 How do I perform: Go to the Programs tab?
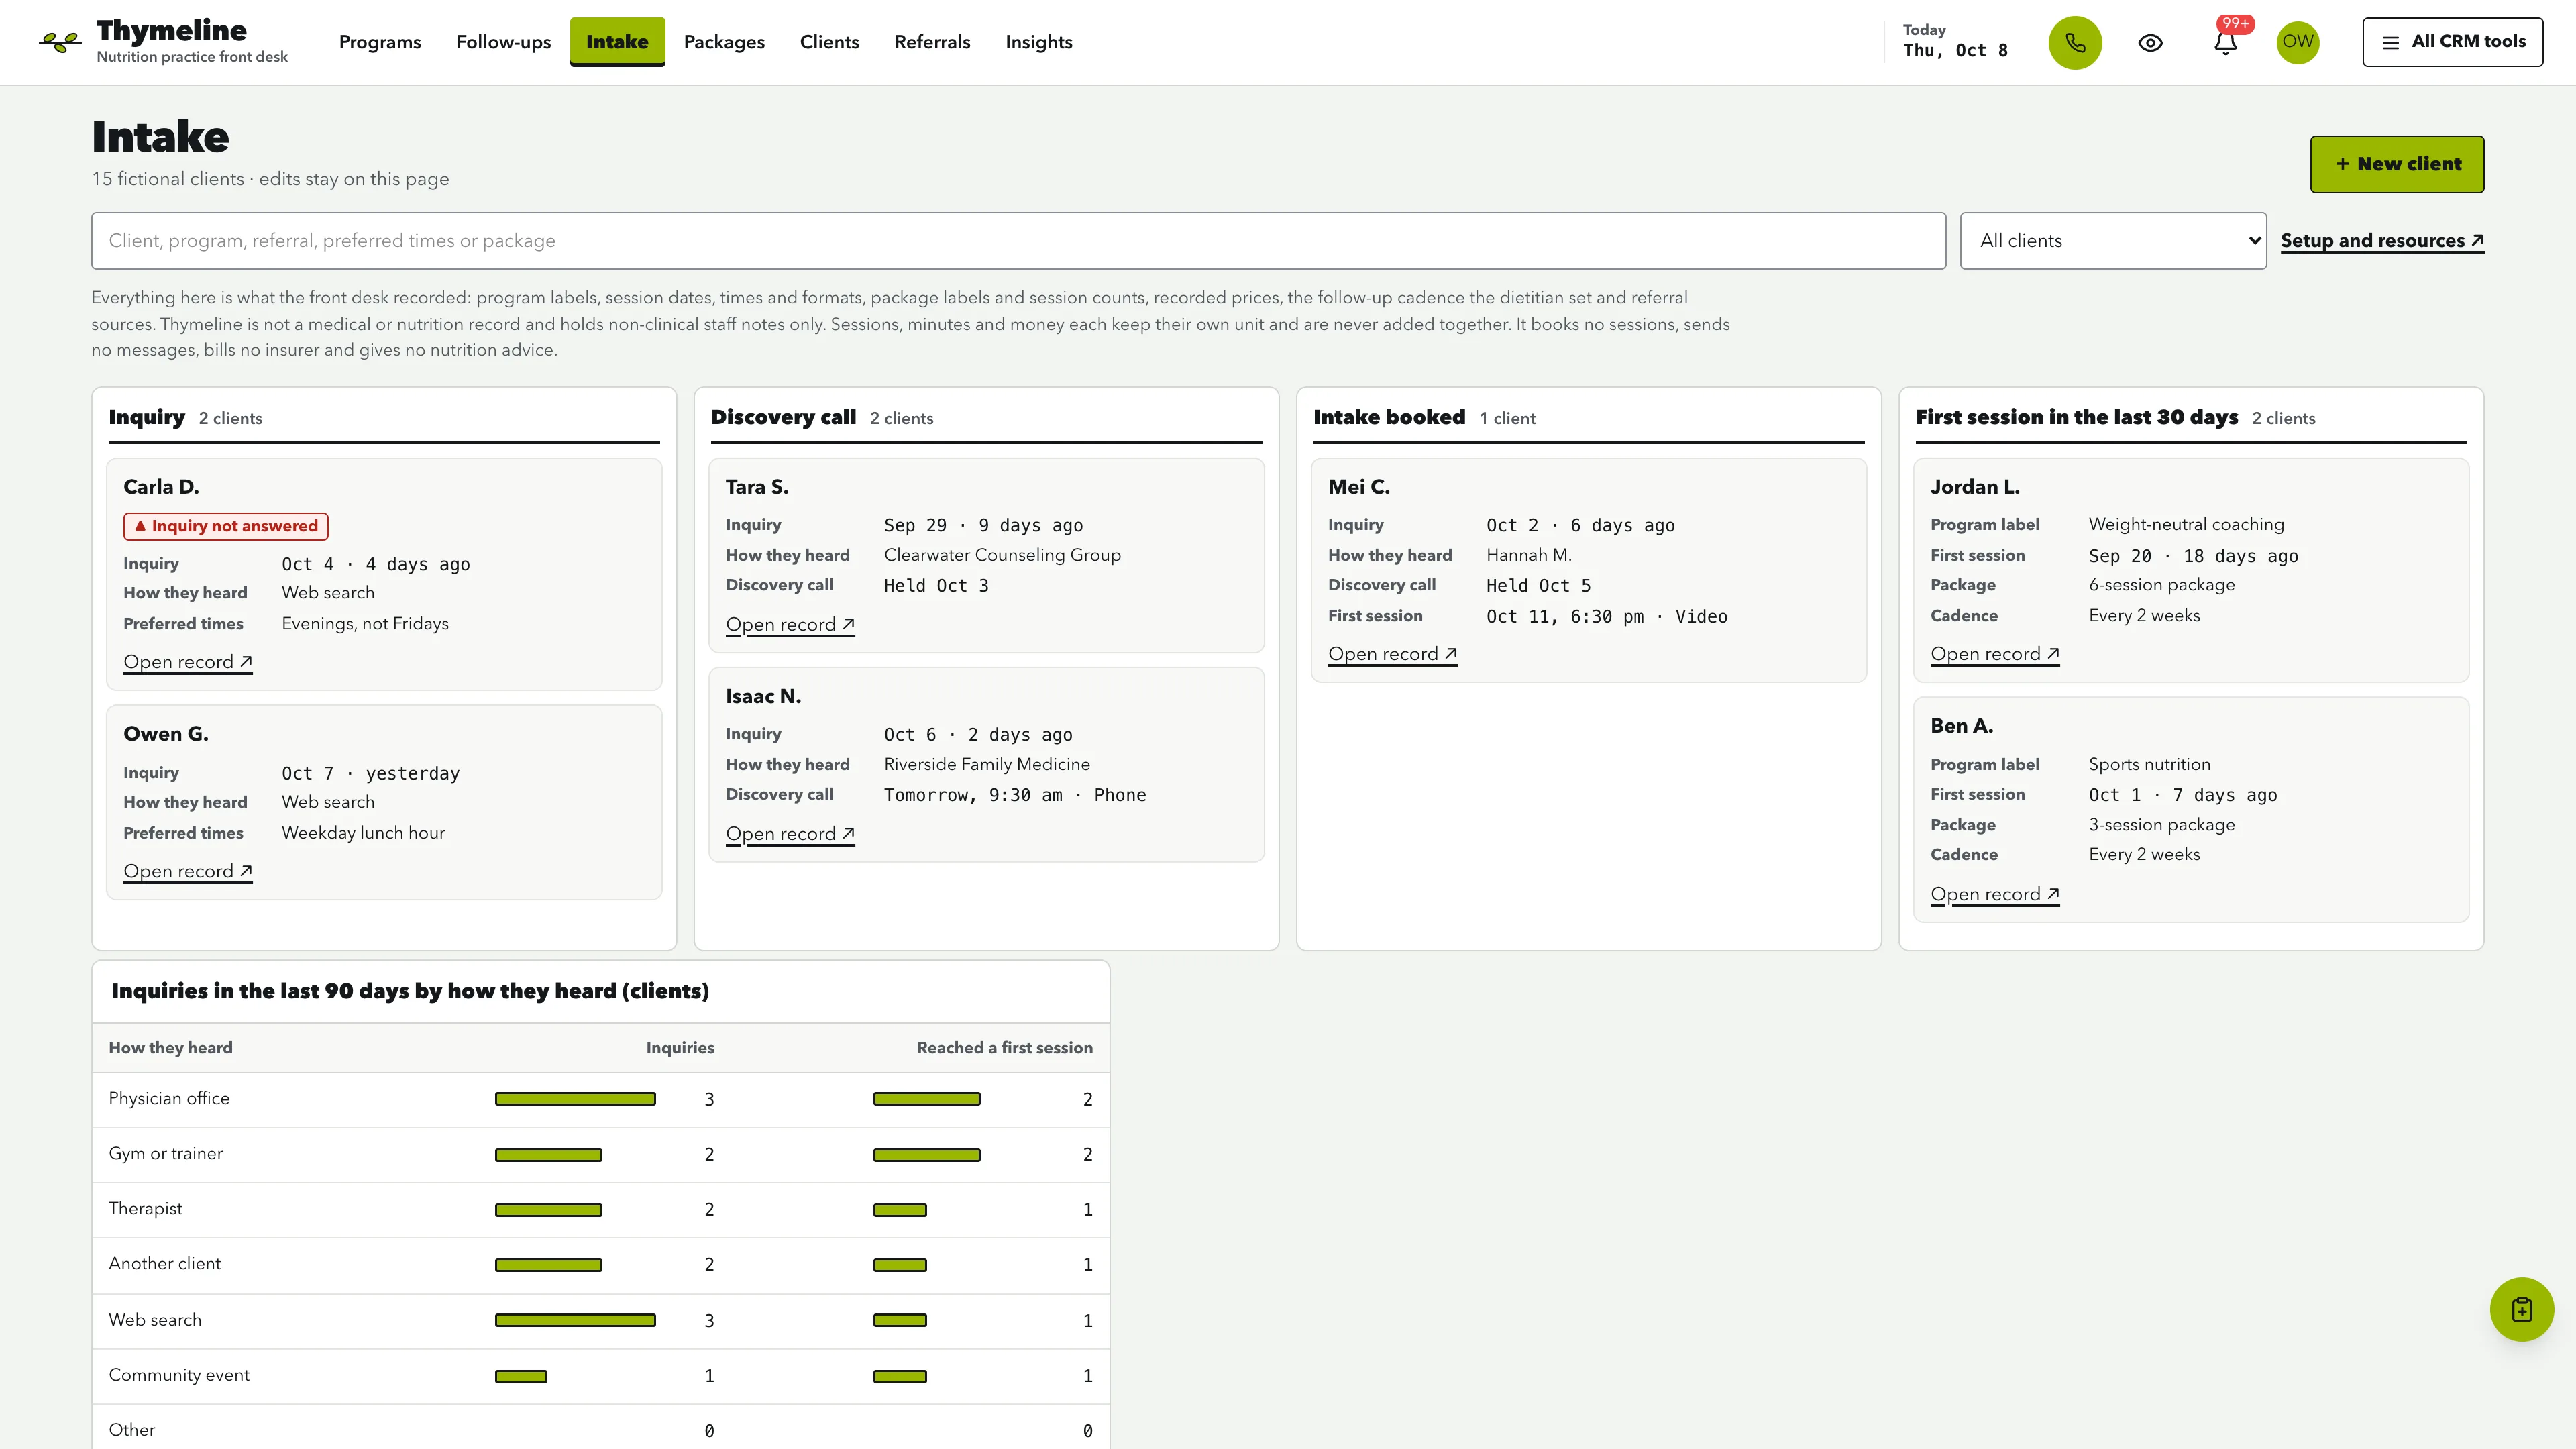(380, 42)
